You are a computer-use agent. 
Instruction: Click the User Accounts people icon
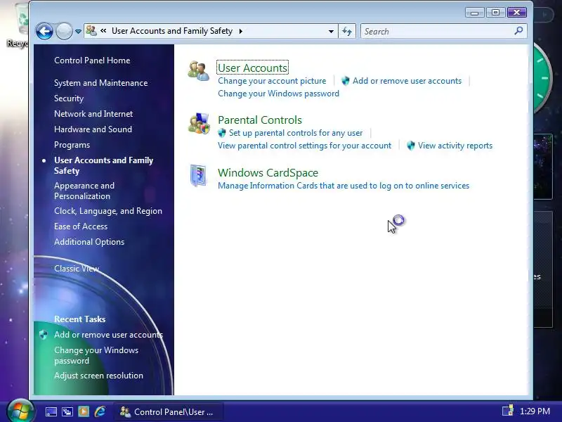(x=199, y=71)
